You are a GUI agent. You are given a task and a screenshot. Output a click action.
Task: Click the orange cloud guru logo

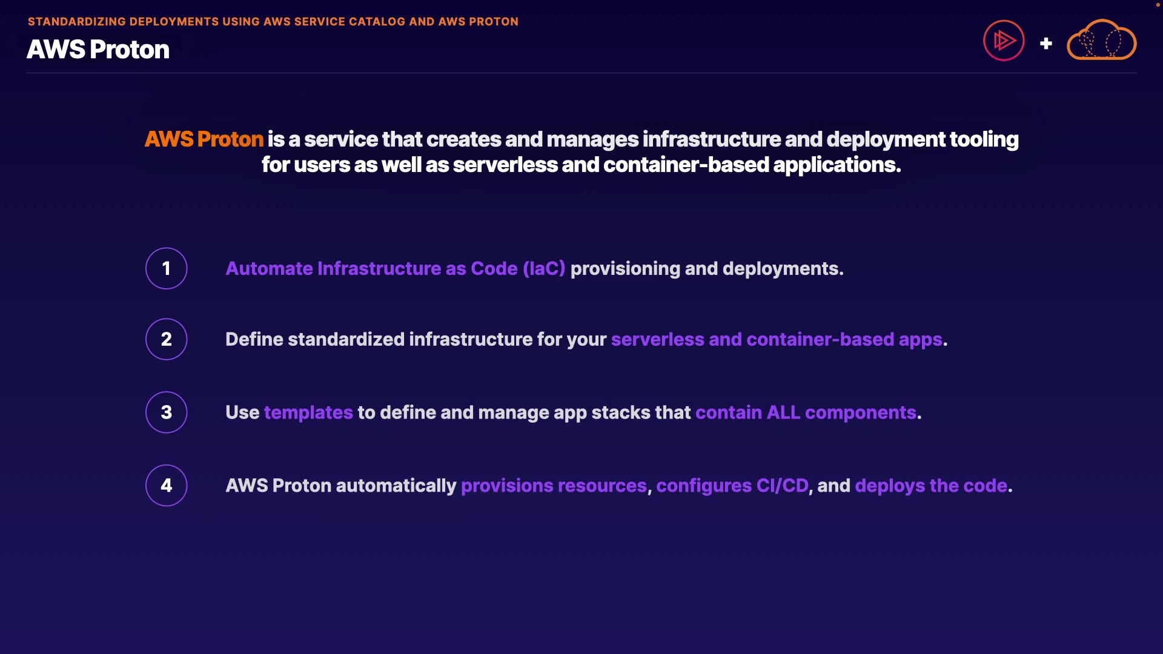click(x=1101, y=41)
